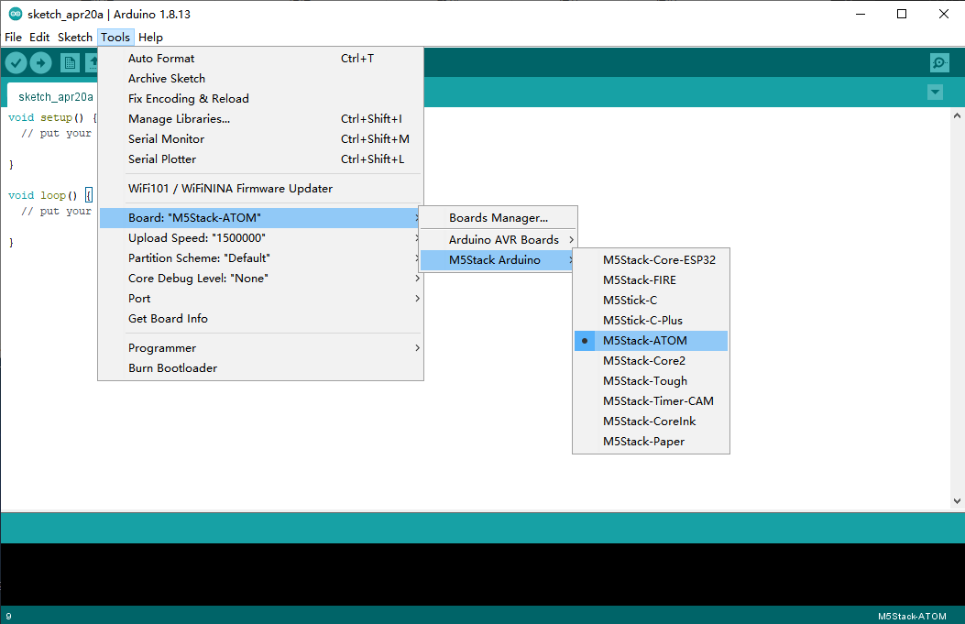Click M5Stack-ATOM status bar text
The height and width of the screenshot is (624, 965).
pyautogui.click(x=912, y=616)
